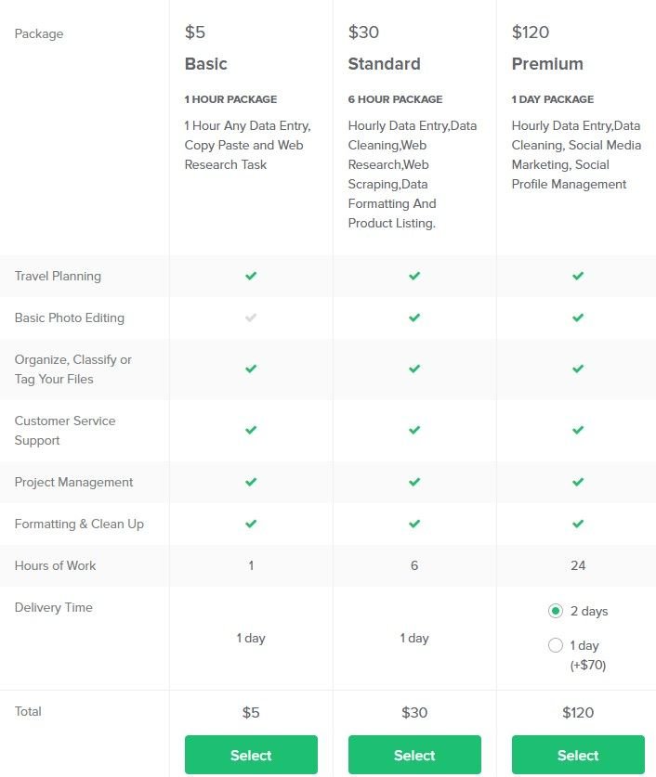This screenshot has width=656, height=777.
Task: Click the Basic Photo Editing checkmark in Premium column
Action: (x=578, y=317)
